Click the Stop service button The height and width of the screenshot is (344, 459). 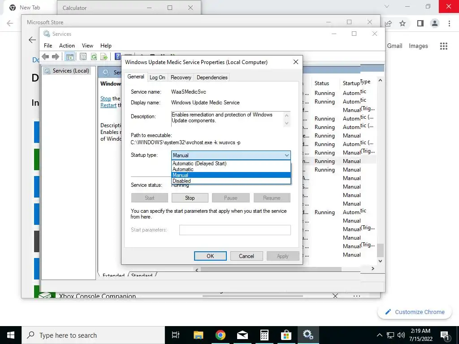[190, 198]
